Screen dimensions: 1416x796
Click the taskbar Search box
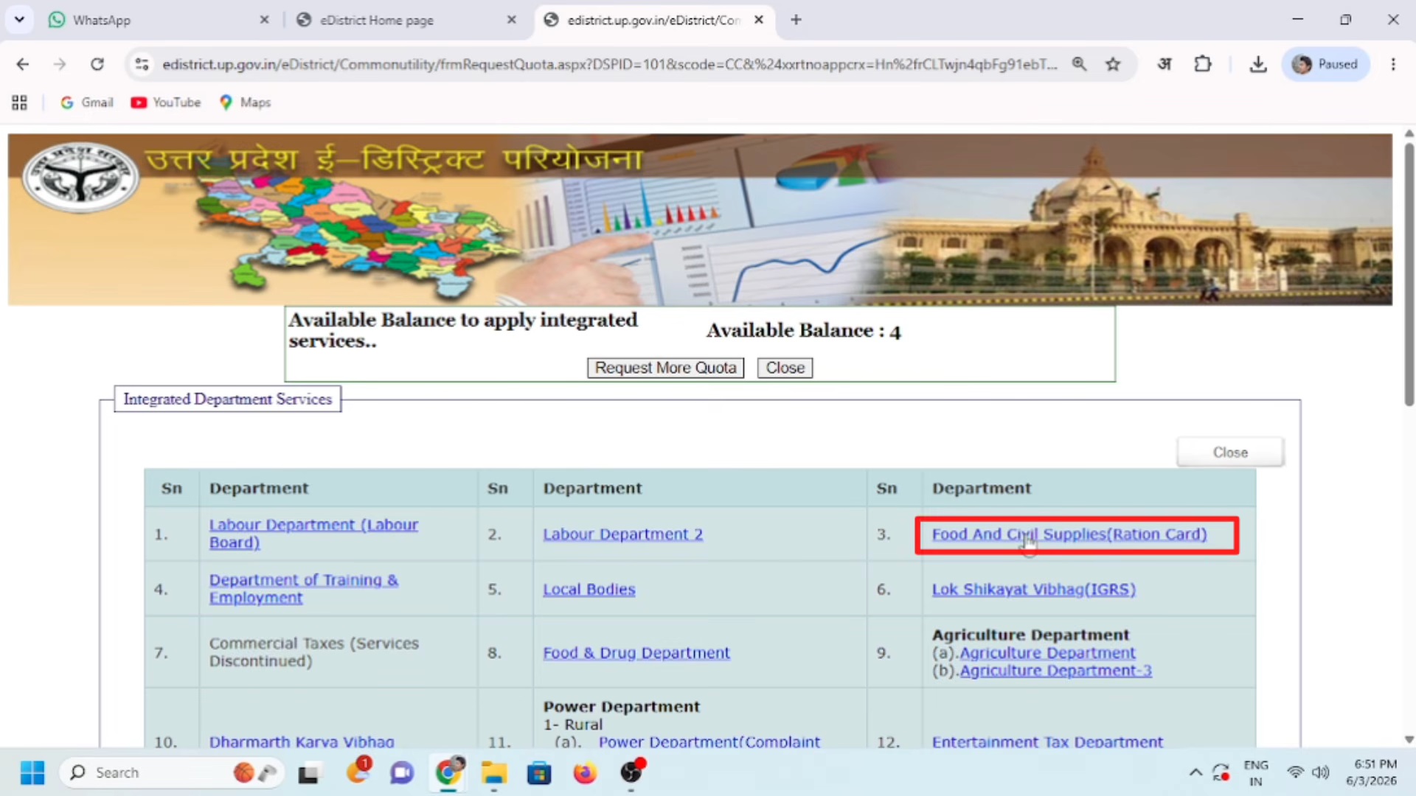click(x=171, y=772)
